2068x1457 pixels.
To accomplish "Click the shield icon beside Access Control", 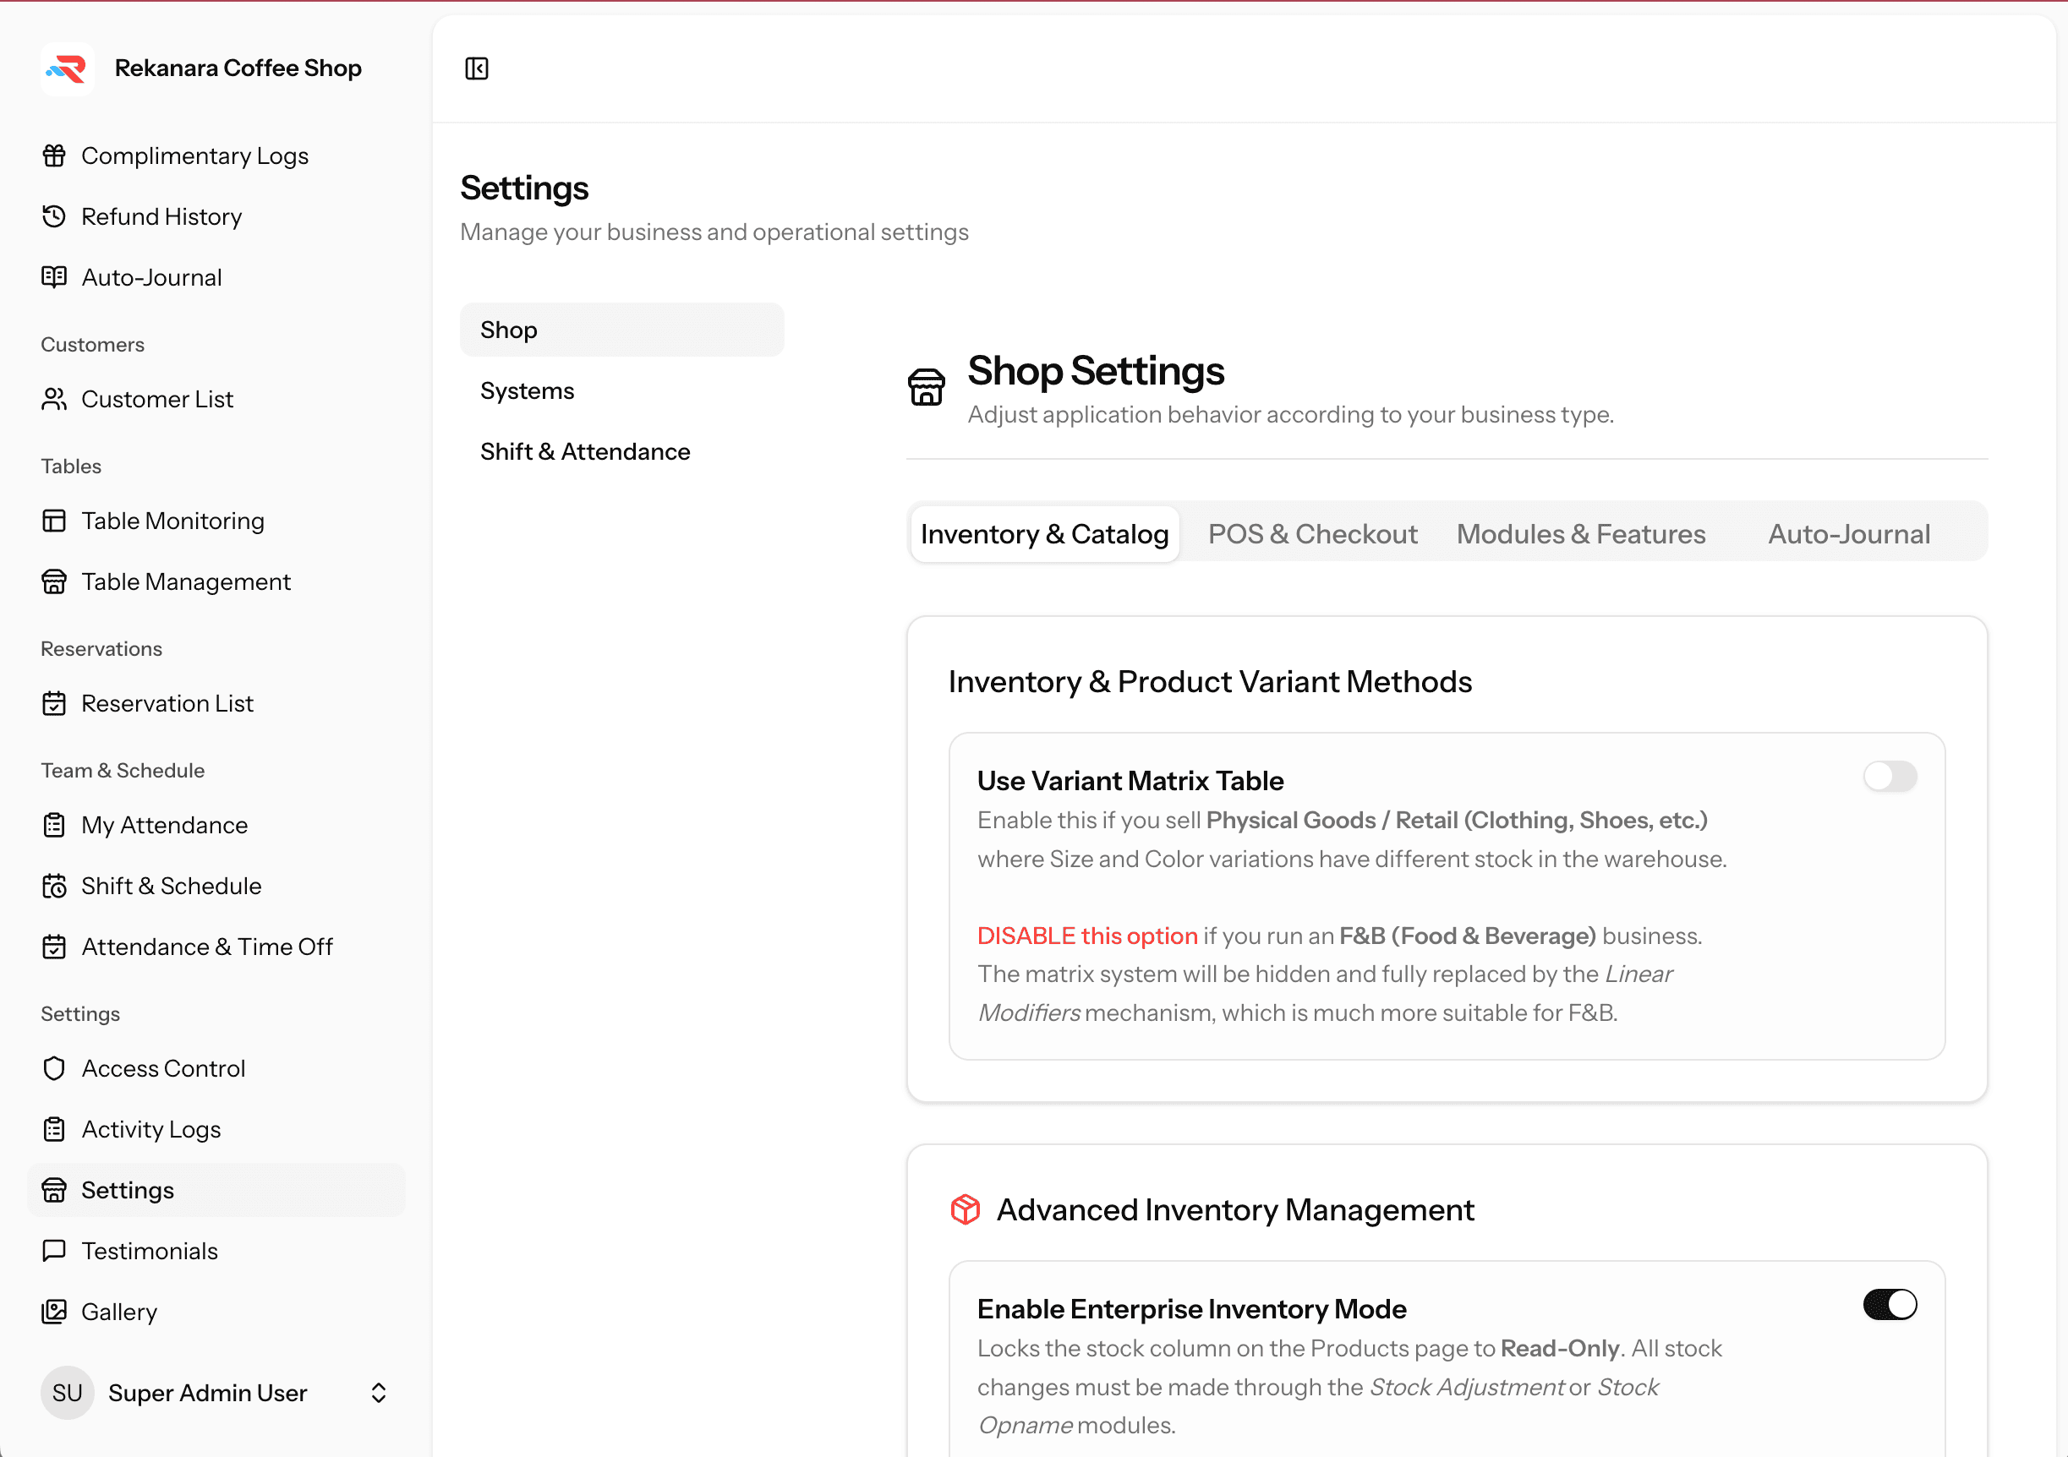I will (x=54, y=1068).
